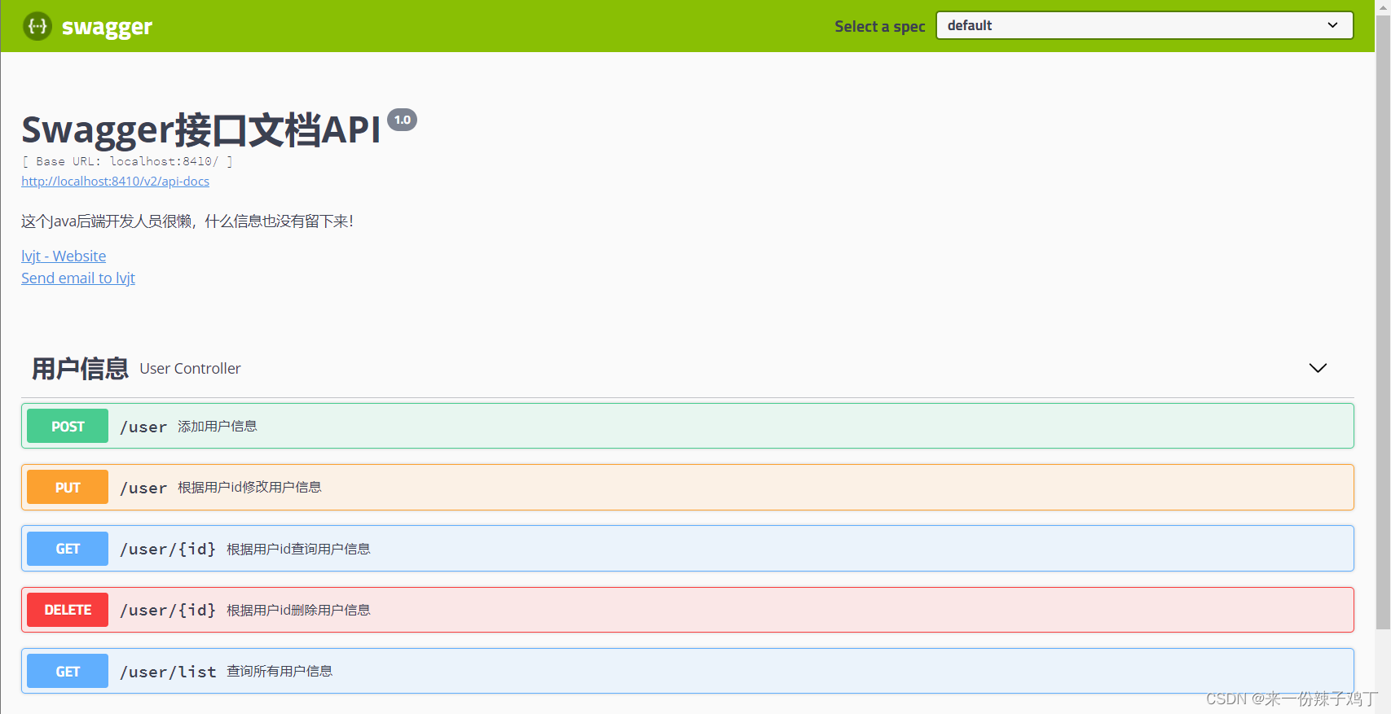Viewport: 1391px width, 714px height.
Task: Open the lvjt - Website link
Action: coord(64,256)
